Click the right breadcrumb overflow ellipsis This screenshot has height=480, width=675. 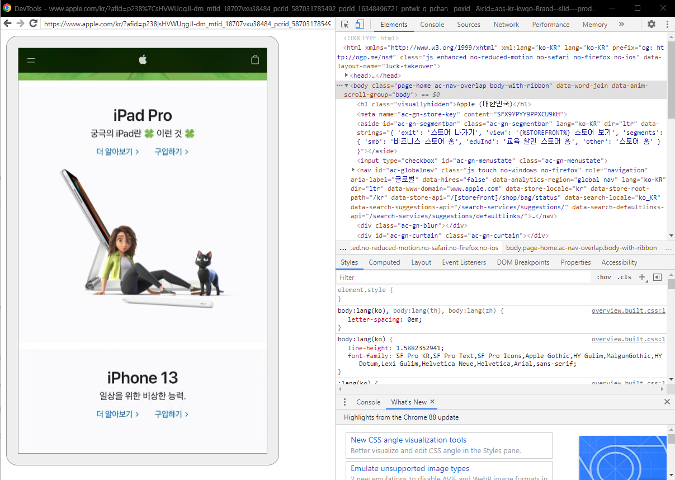[669, 248]
